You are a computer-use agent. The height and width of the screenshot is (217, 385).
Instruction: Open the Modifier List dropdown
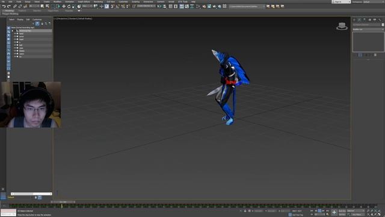tap(368, 30)
